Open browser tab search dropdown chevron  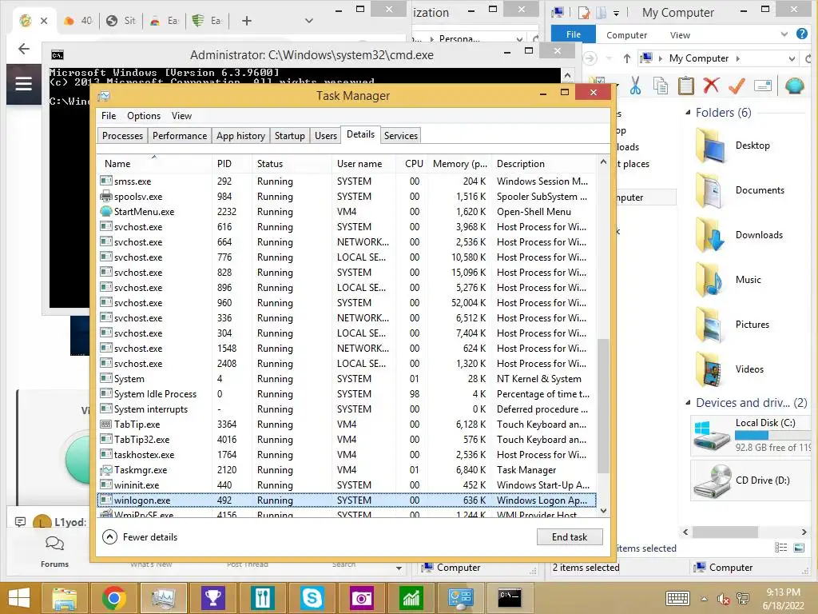tap(309, 21)
